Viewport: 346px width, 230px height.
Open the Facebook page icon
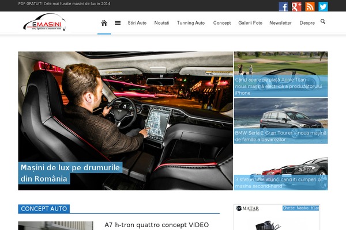point(283,6)
